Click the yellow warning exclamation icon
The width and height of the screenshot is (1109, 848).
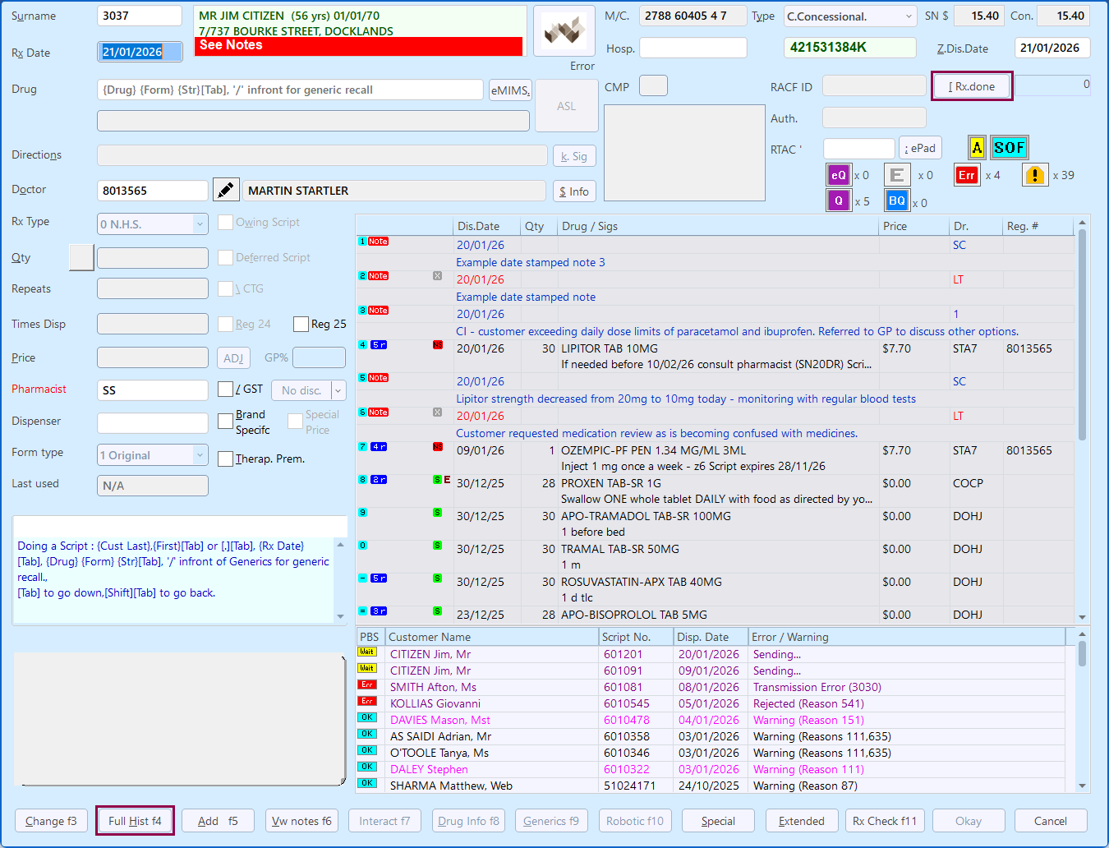pos(1035,175)
